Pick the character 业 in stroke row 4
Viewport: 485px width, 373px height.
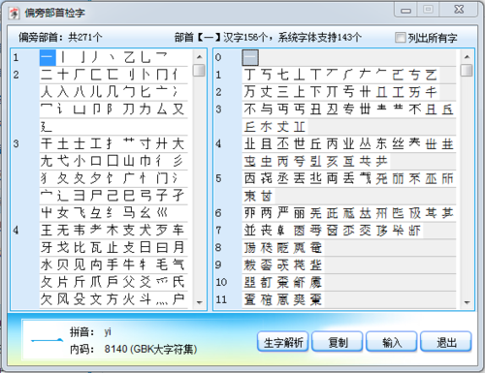tap(348, 143)
